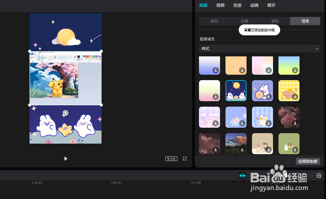Download the sunset sky landscape background
Screen dimensions: 326x199
click(242, 149)
